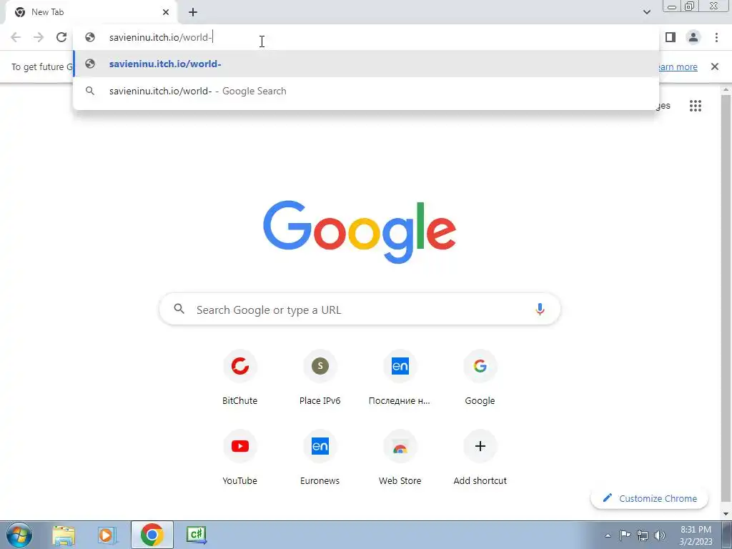Open the profile avatar menu
The width and height of the screenshot is (732, 549).
click(693, 37)
